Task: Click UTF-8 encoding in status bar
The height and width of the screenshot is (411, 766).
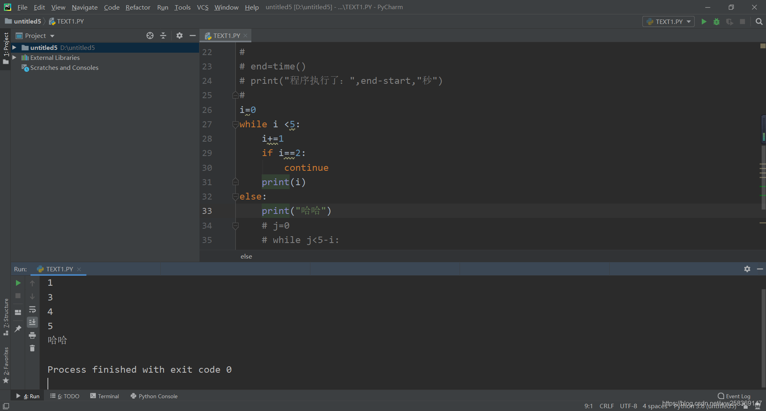Action: pyautogui.click(x=628, y=406)
